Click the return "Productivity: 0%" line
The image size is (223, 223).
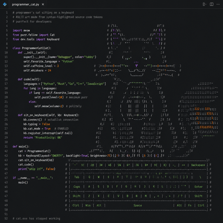[x=43, y=138]
